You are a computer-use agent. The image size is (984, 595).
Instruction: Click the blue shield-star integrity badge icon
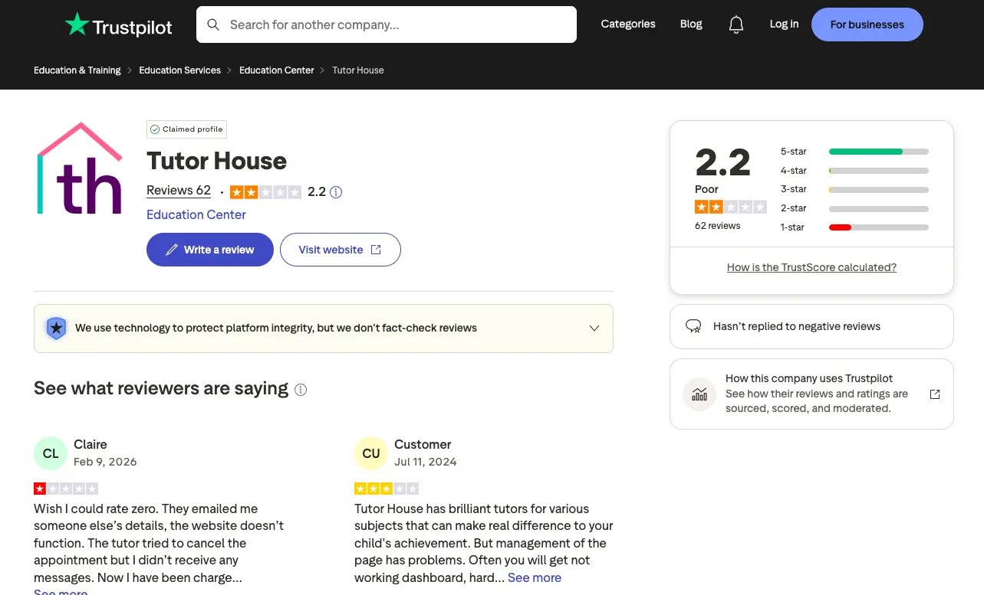[56, 328]
